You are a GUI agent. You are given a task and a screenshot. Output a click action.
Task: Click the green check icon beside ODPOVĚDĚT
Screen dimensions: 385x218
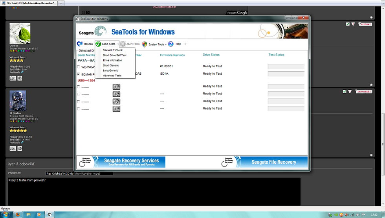point(345,92)
